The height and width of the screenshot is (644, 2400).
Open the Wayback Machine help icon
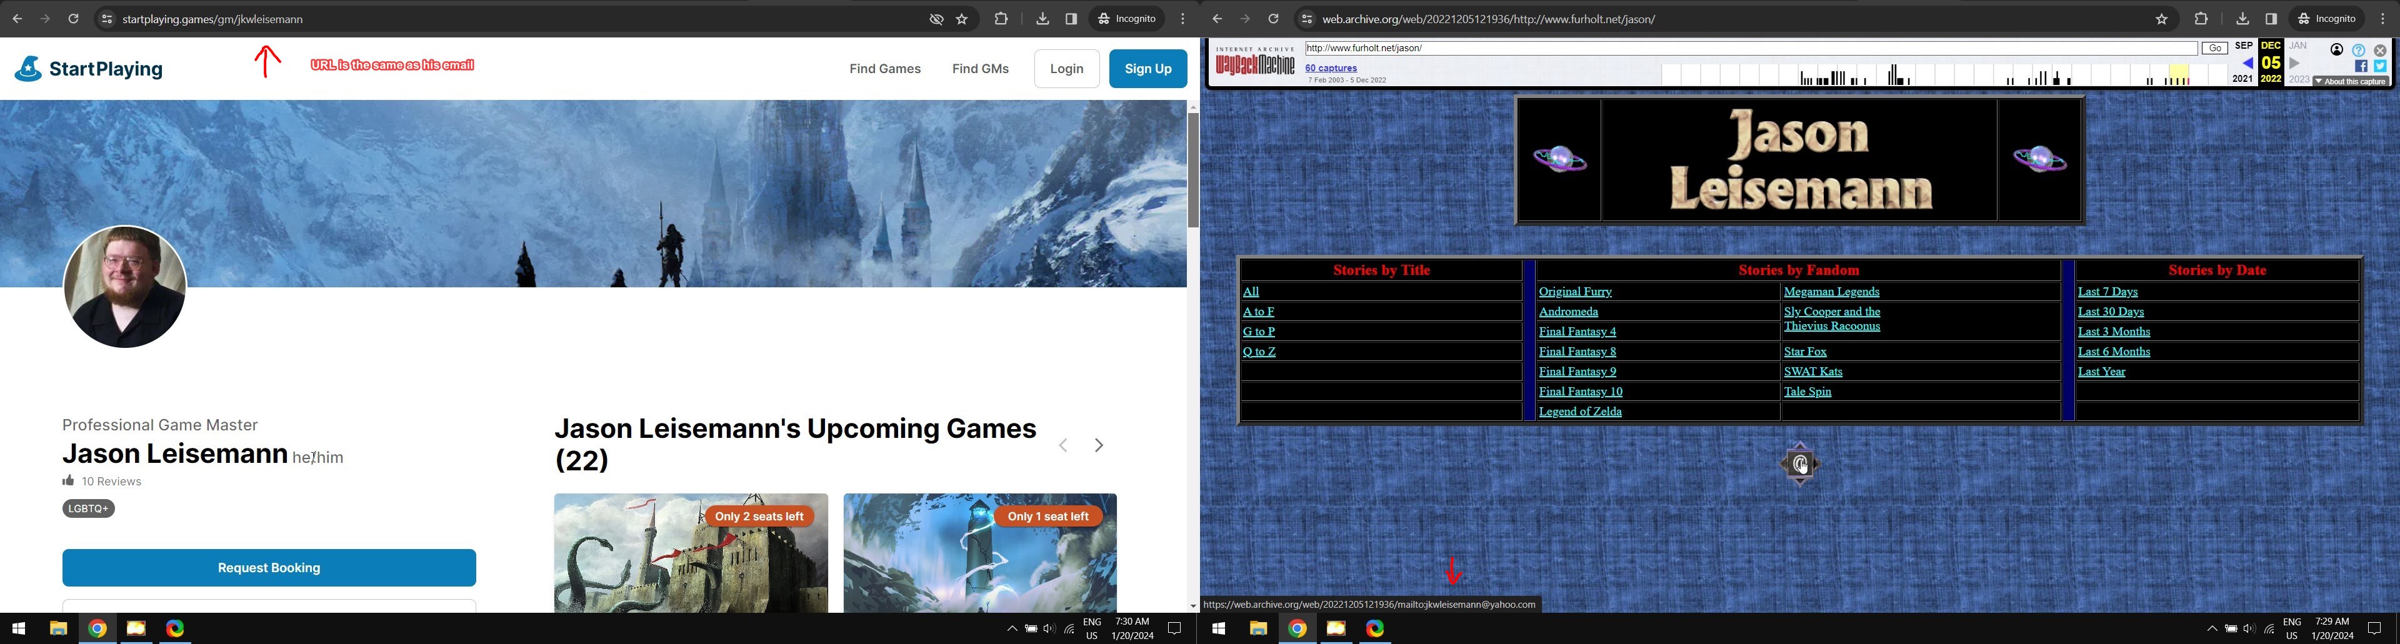point(2358,50)
